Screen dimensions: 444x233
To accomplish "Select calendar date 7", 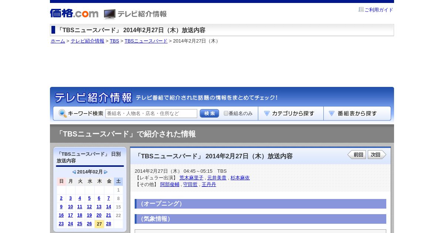I will coord(108,198).
